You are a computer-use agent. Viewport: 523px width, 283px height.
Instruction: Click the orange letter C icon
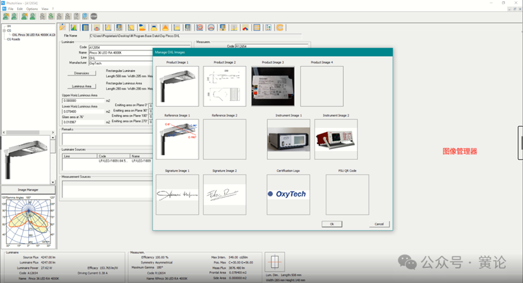click(280, 28)
